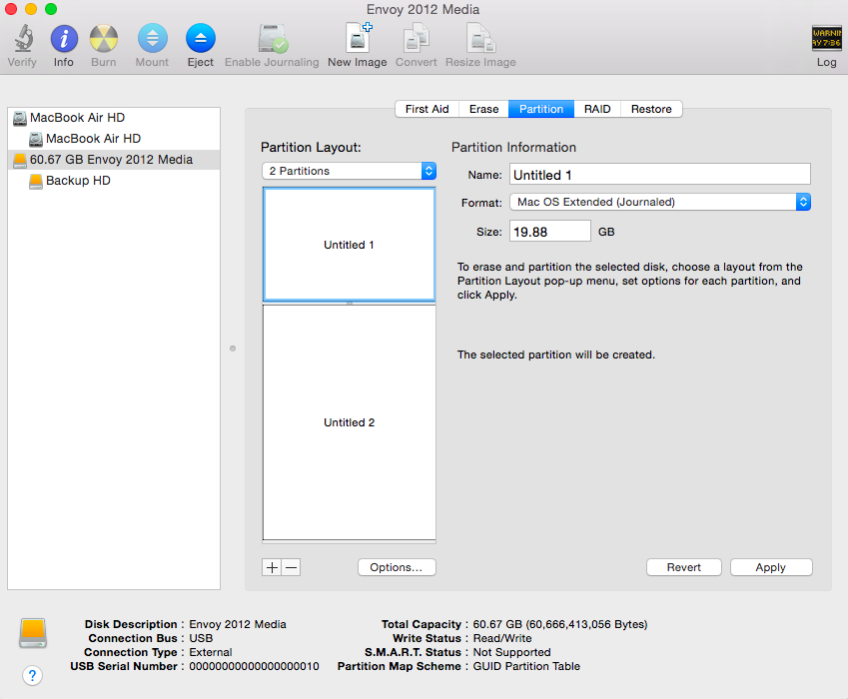
Task: Click the MacBook Air HD volume icon
Action: tap(36, 139)
